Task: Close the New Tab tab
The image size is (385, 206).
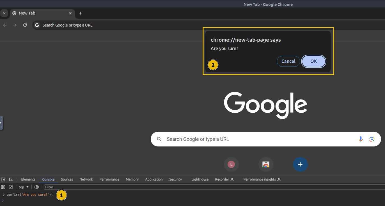Action: (70, 13)
